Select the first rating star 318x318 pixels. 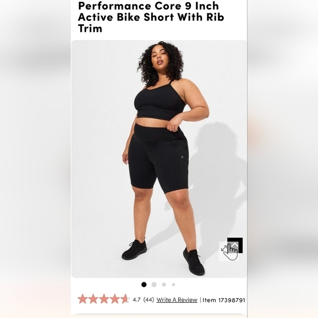[x=83, y=299]
